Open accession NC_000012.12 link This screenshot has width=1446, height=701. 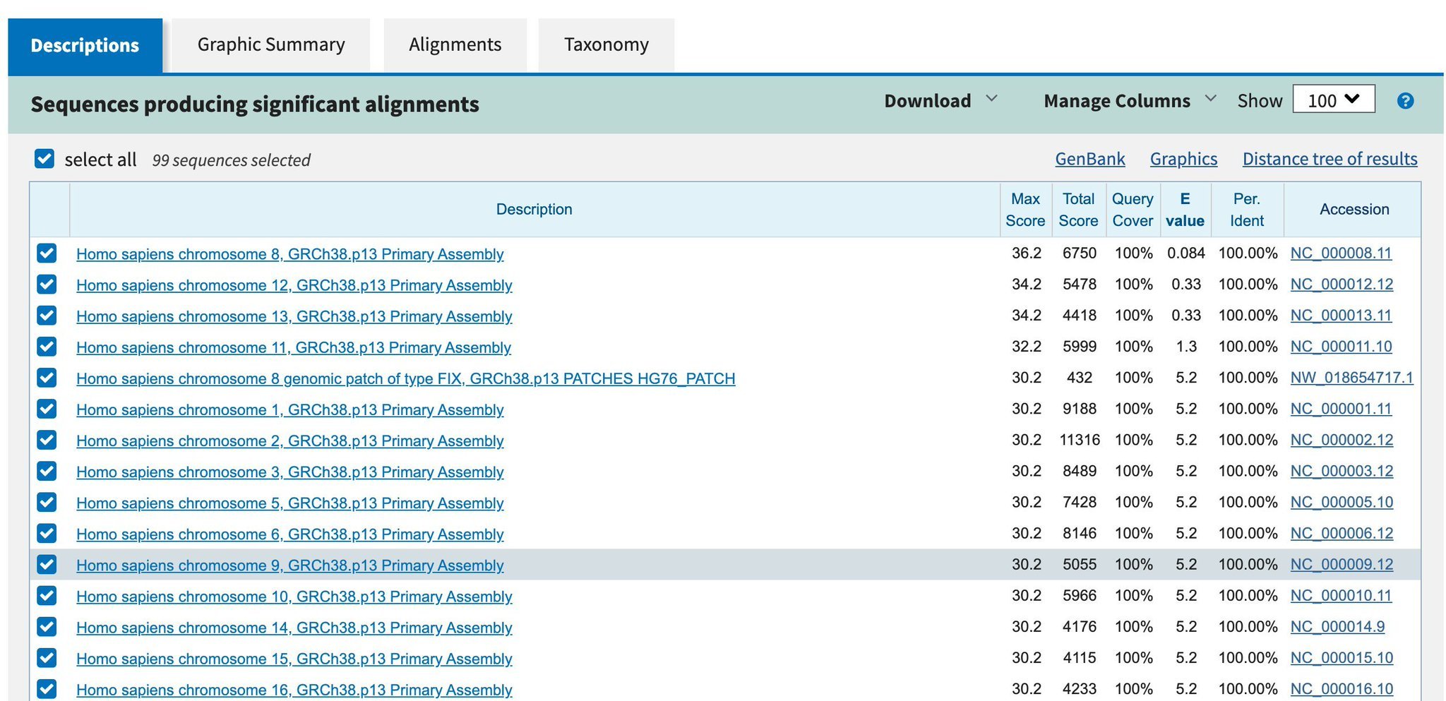click(1342, 284)
